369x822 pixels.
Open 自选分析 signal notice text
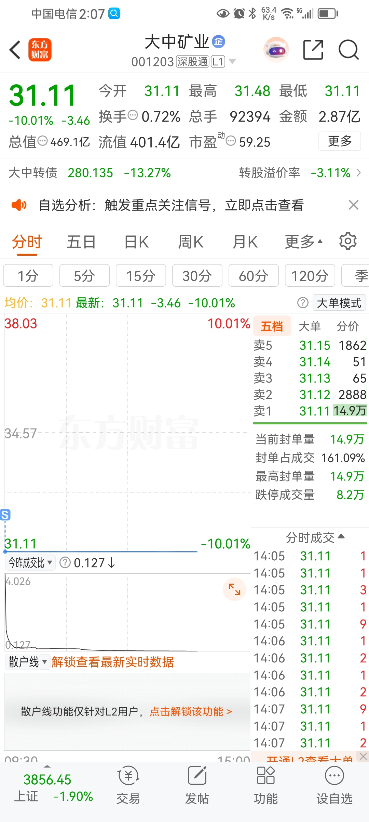point(171,205)
